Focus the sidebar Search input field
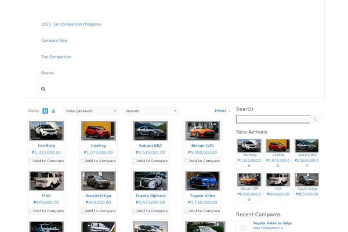The height and width of the screenshot is (232, 348). coord(273,119)
